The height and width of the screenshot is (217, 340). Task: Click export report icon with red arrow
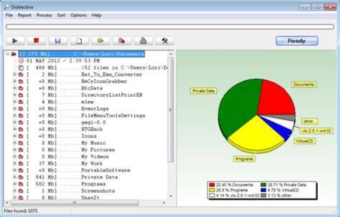pyautogui.click(x=122, y=41)
